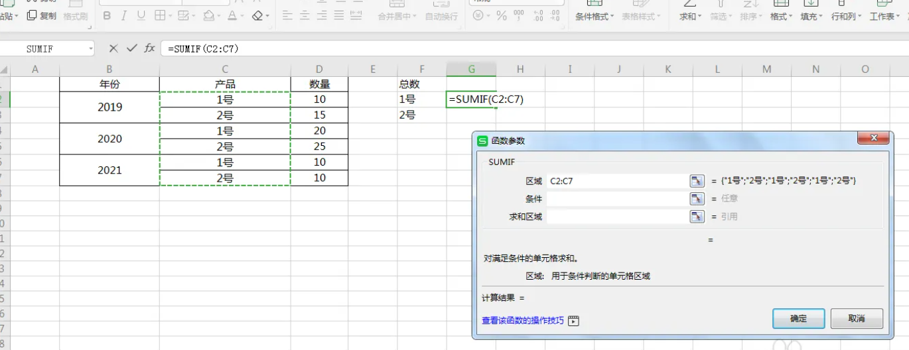This screenshot has width=909, height=350.
Task: Click the select-all corner triangle
Action: point(5,70)
